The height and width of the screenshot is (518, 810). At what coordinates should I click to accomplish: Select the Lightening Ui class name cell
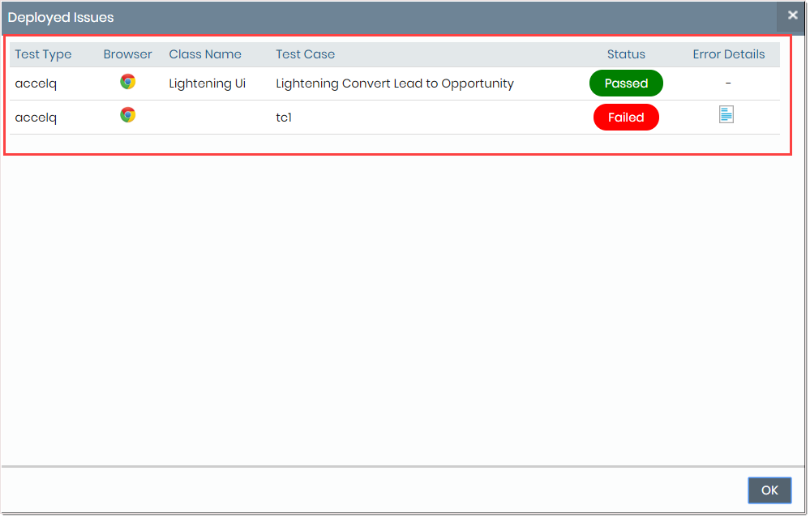pyautogui.click(x=207, y=83)
